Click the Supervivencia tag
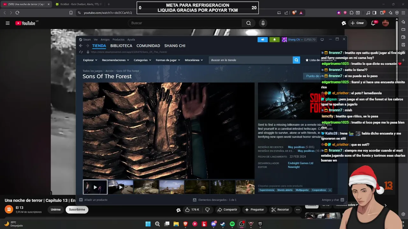Image resolution: width=408 pixels, height=229 pixels. point(266,190)
